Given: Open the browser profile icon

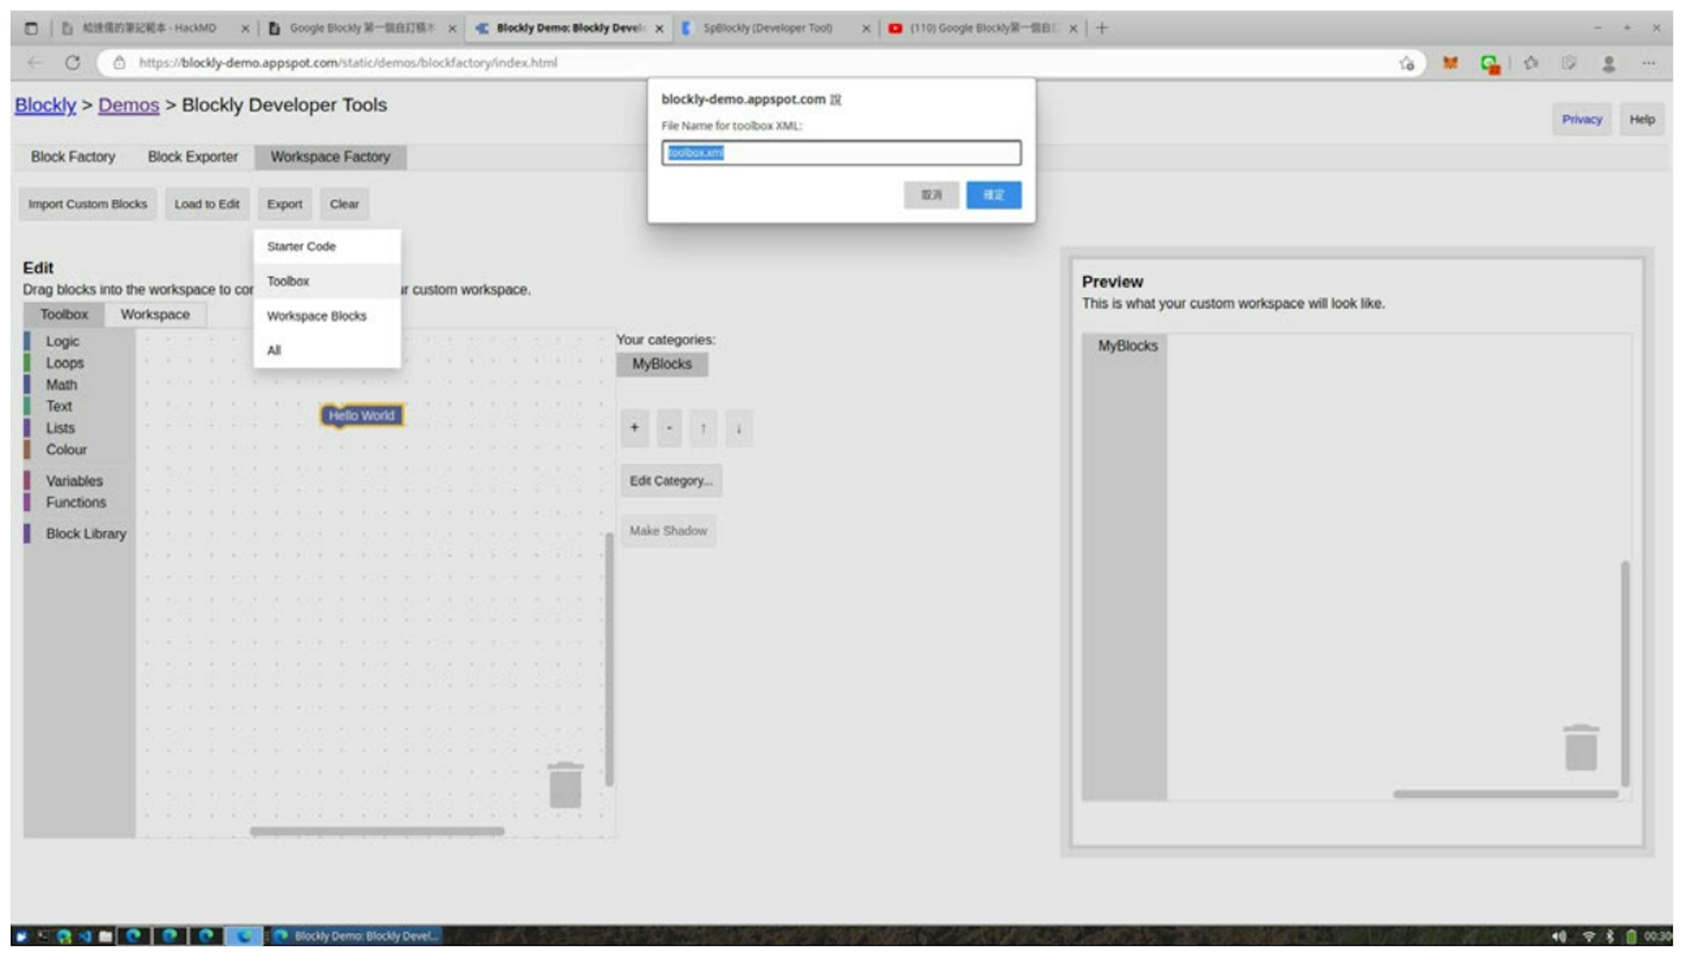Looking at the screenshot, I should tap(1608, 63).
